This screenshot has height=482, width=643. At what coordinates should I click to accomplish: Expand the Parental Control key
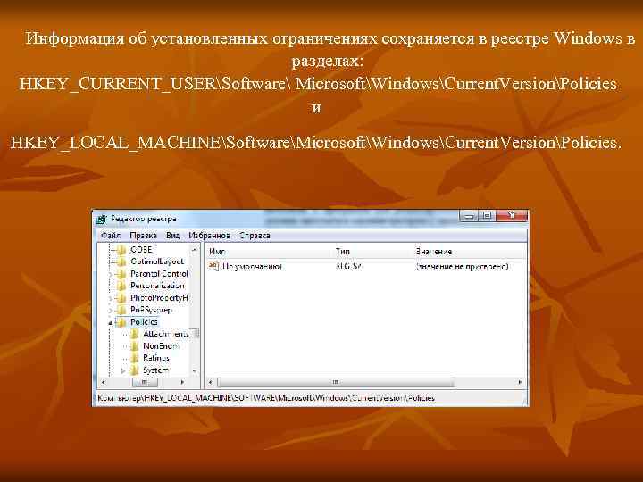tap(110, 274)
